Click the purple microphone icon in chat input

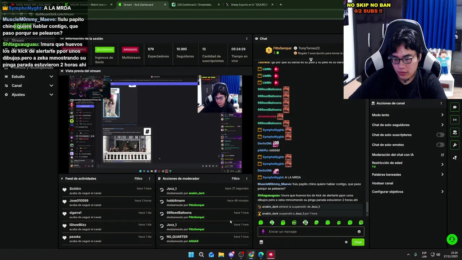pos(263,232)
